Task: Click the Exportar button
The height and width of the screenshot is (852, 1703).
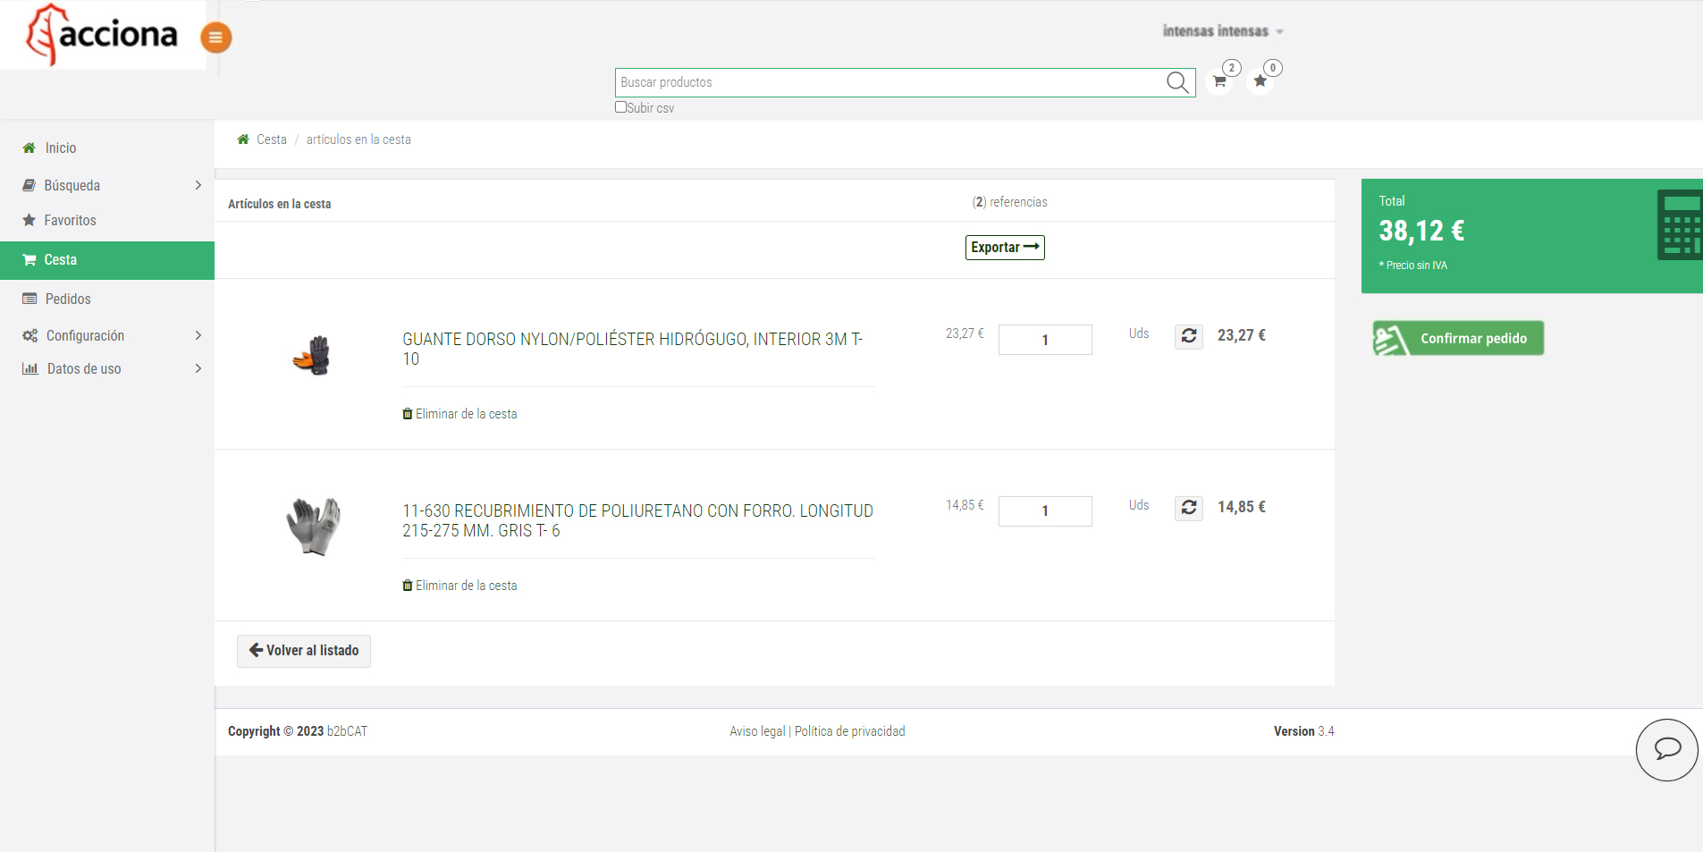Action: 1005,248
